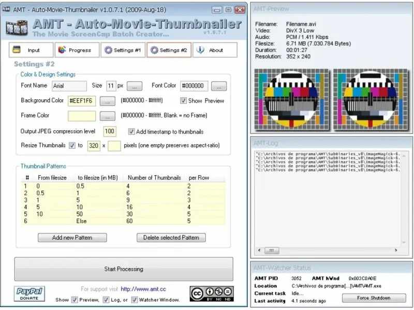The image size is (414, 310).
Task: Toggle the Show Preview checkbox
Action: (x=183, y=101)
